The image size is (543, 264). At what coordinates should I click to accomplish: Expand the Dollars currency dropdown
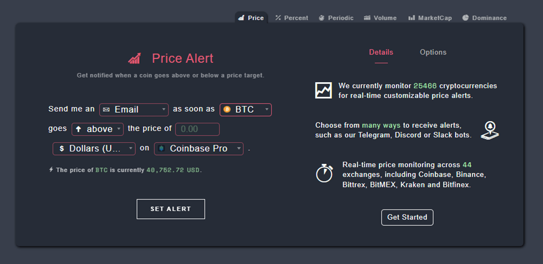pyautogui.click(x=94, y=148)
